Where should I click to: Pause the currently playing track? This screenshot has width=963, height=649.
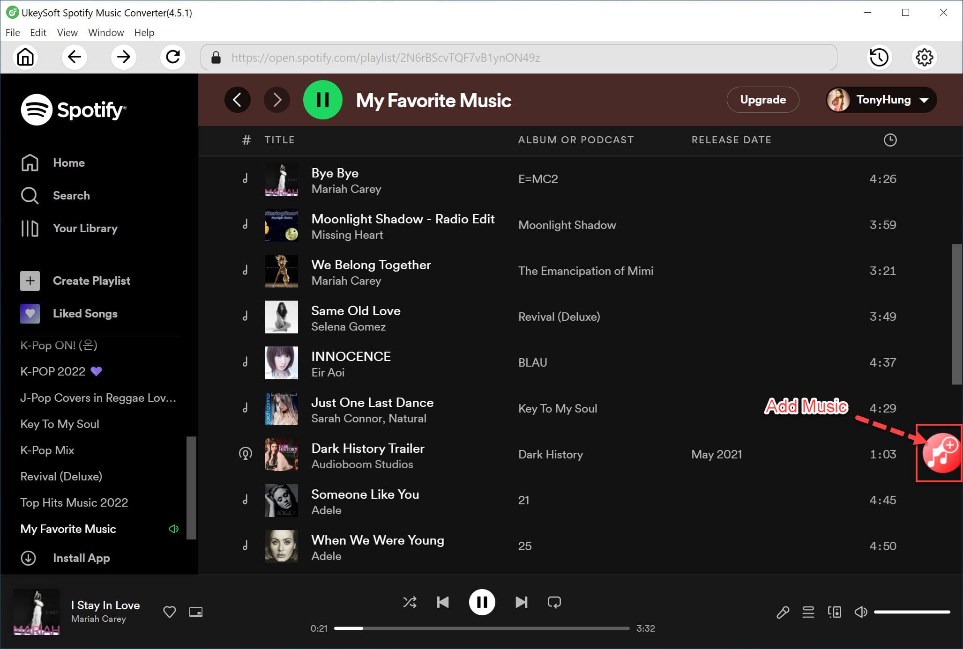[x=482, y=603]
